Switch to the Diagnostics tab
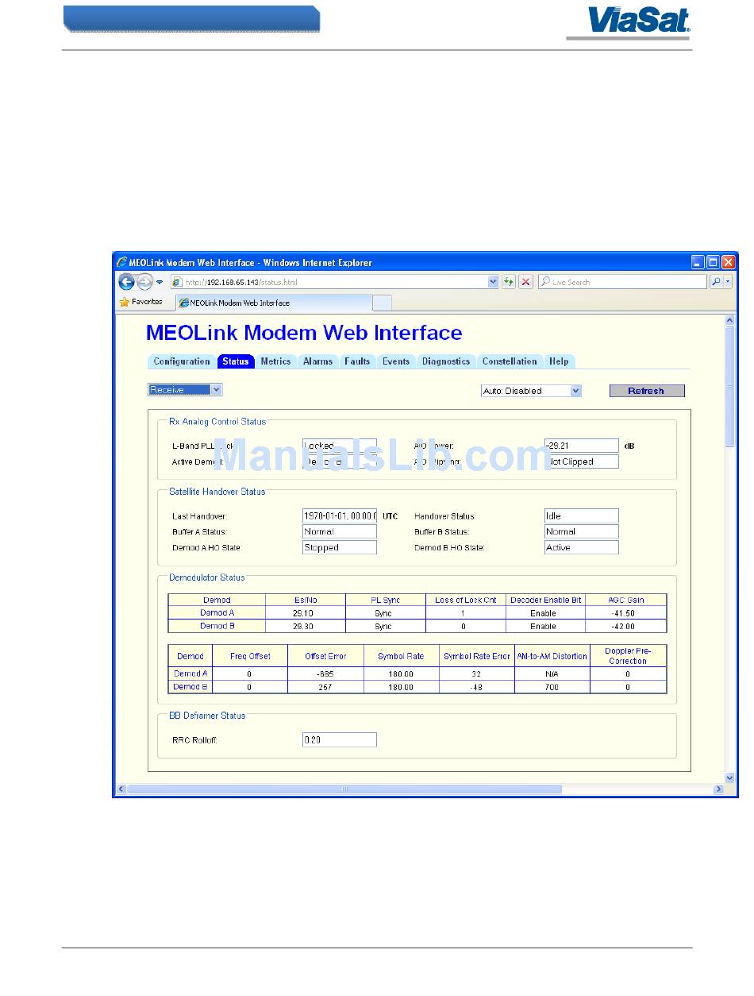The height and width of the screenshot is (996, 754). click(x=446, y=361)
